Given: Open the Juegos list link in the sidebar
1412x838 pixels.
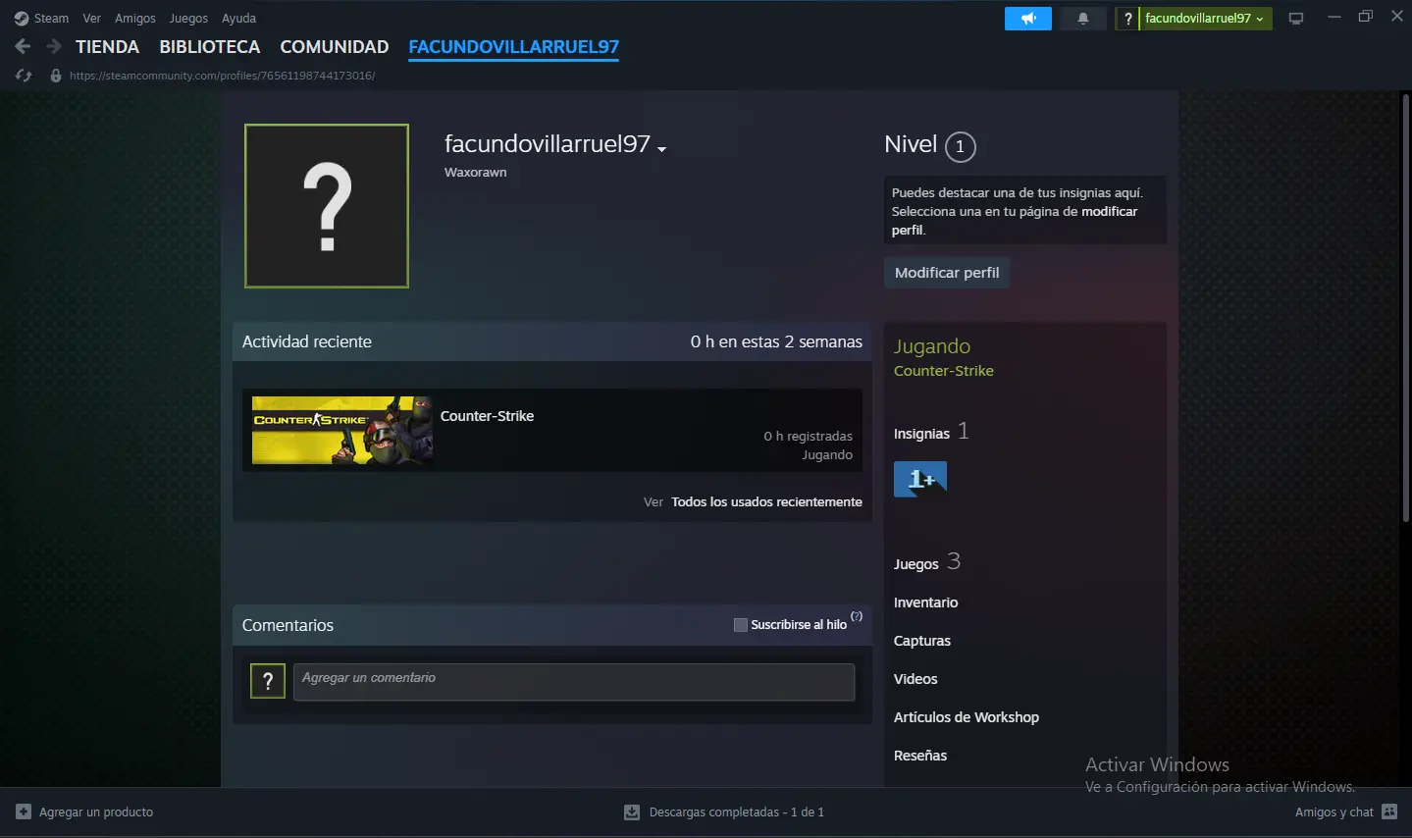Looking at the screenshot, I should click(x=916, y=564).
